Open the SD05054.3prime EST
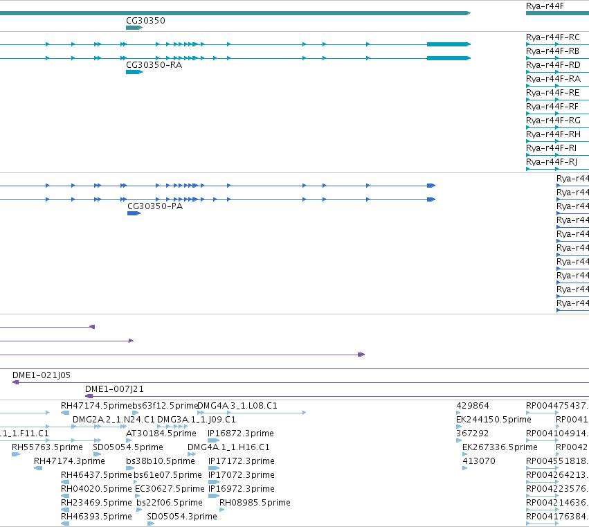Viewport: 589px width, 527px height. pyautogui.click(x=182, y=517)
